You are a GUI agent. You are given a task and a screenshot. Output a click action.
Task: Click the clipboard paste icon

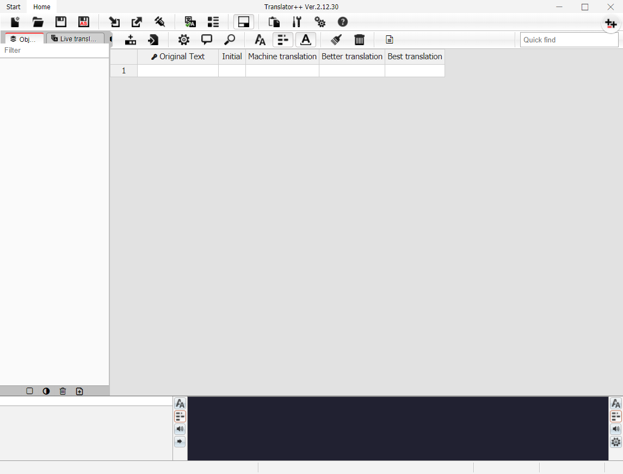[x=274, y=22]
